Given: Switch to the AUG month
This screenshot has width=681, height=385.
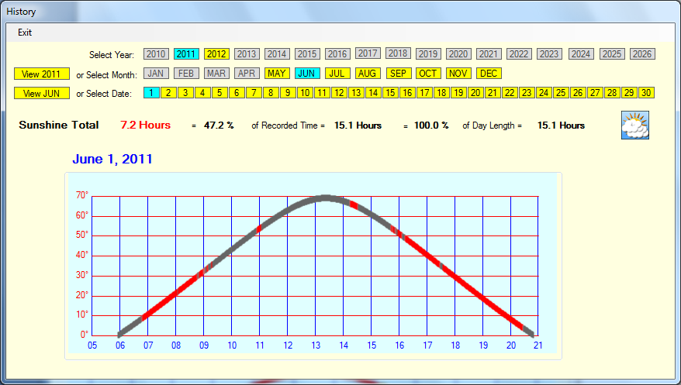Looking at the screenshot, I should click(x=368, y=74).
